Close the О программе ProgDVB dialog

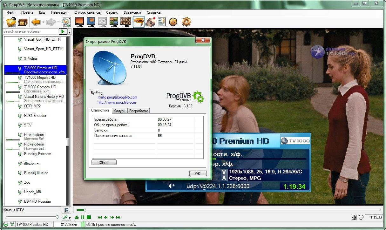point(202,40)
